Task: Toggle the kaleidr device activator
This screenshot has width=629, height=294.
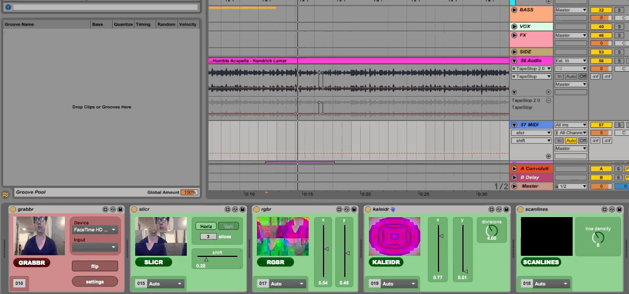Action: [x=368, y=209]
